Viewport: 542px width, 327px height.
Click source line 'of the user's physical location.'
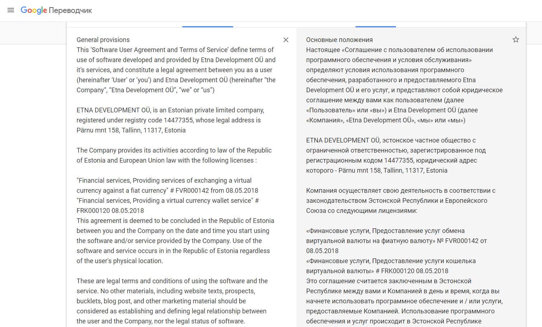[120, 261]
